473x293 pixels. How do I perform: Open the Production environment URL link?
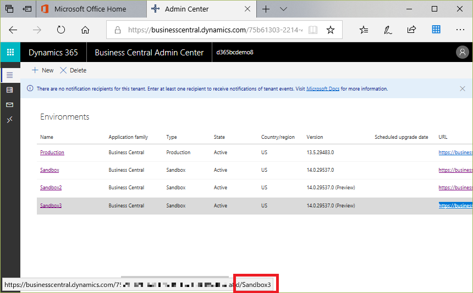(455, 152)
